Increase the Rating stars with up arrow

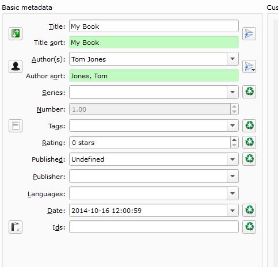point(234,140)
